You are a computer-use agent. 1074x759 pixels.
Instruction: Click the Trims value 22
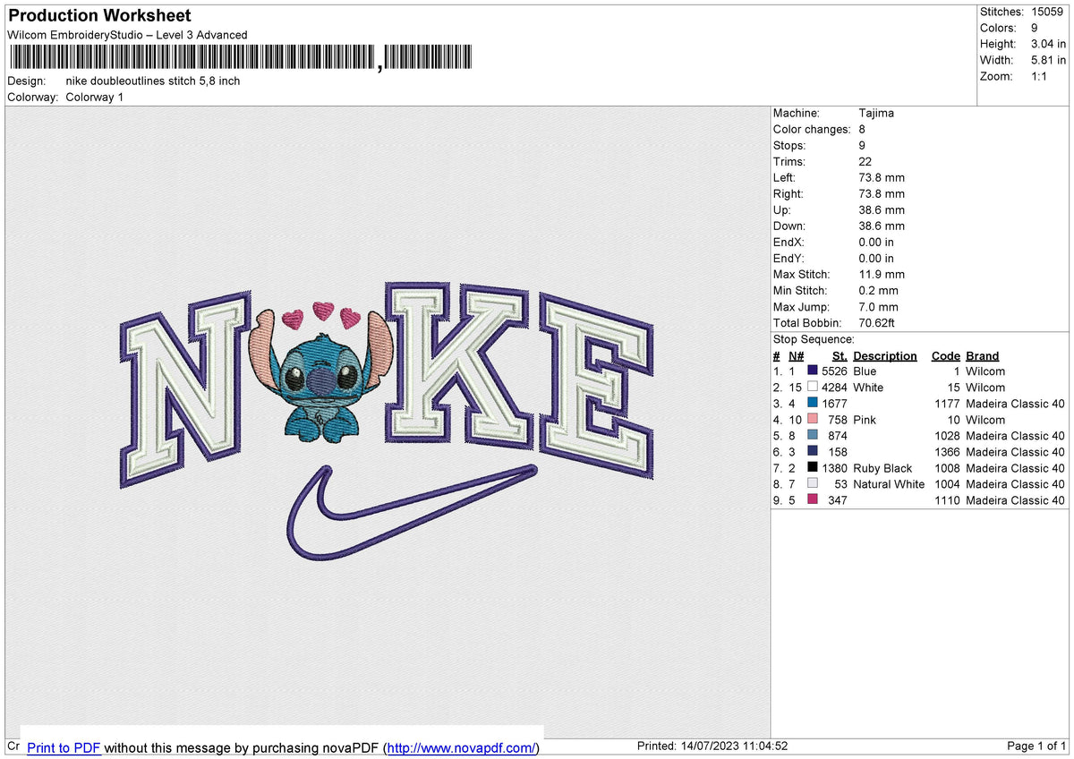click(865, 161)
